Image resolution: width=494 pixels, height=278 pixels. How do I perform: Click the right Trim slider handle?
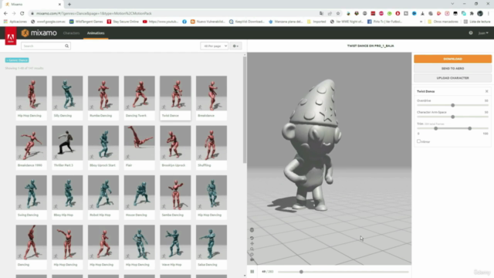click(x=470, y=129)
